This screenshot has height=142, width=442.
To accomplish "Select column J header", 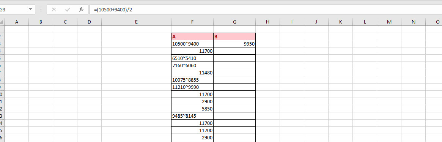I will click(x=316, y=22).
